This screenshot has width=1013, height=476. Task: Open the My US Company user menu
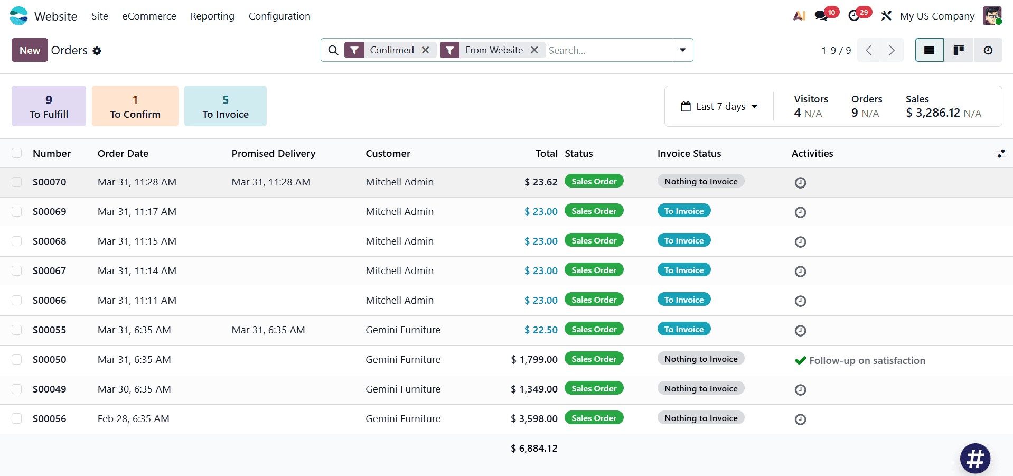[x=937, y=16]
